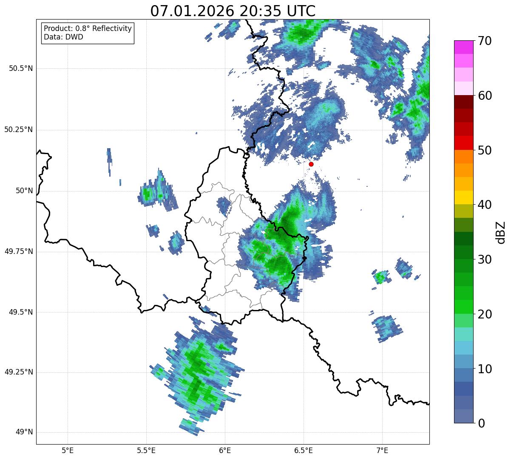Click the magenta top swatch of colorbar
511x459 pixels.
(463, 47)
